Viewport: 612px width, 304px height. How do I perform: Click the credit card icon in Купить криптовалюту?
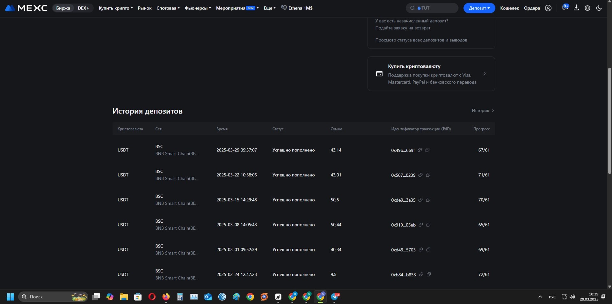click(x=379, y=74)
